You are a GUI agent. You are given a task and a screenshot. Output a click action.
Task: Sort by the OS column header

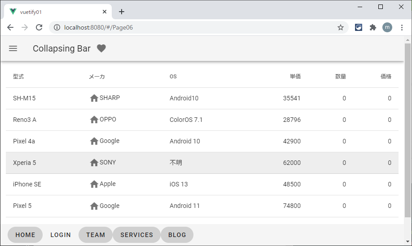coord(173,77)
